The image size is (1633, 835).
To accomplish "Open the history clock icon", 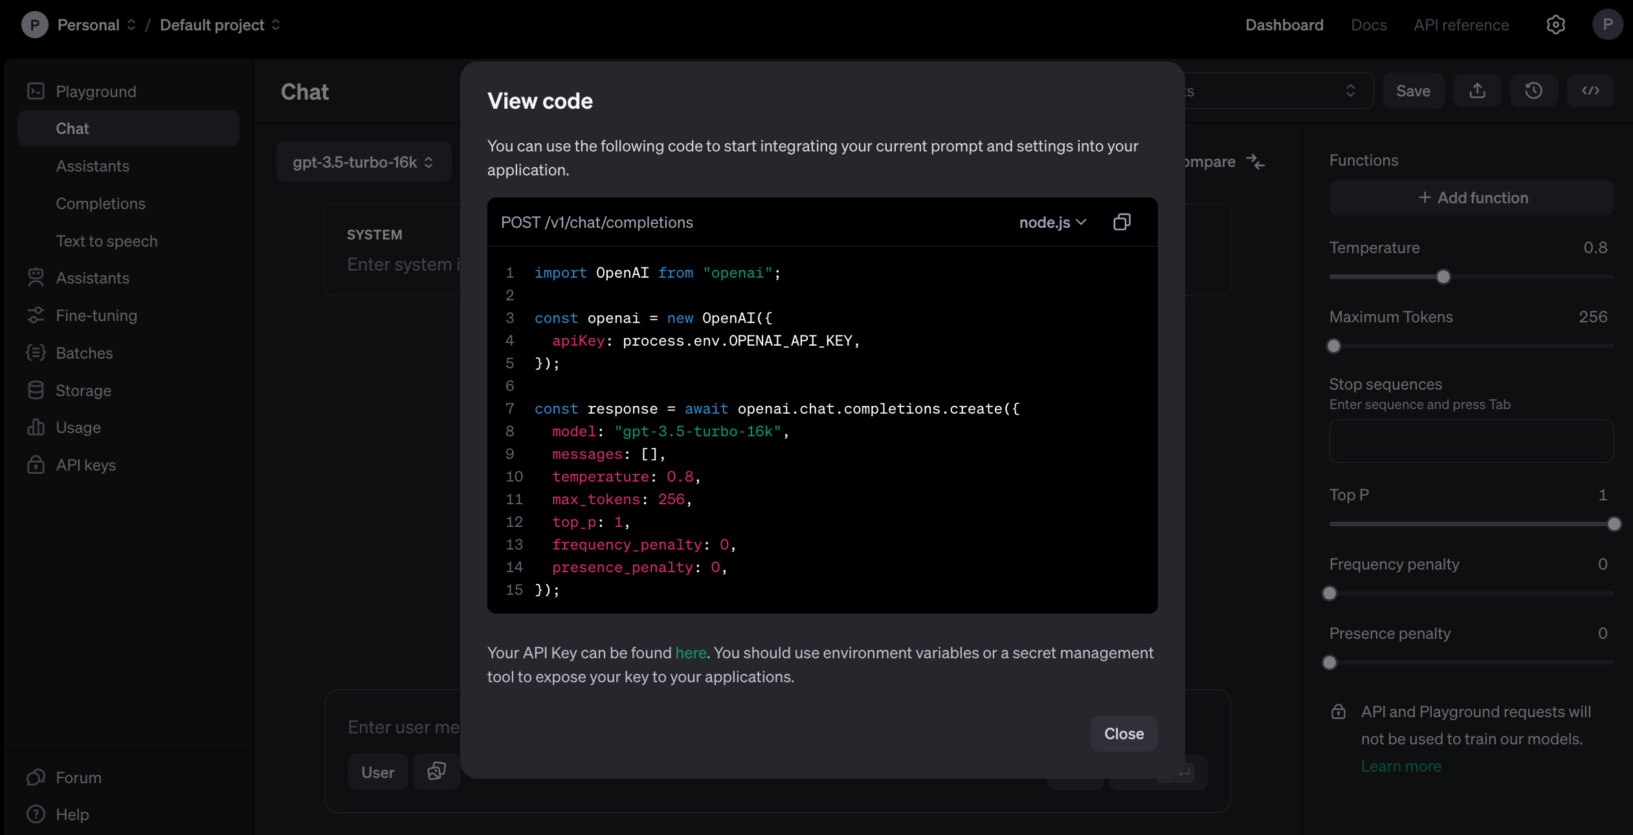I will [x=1533, y=91].
